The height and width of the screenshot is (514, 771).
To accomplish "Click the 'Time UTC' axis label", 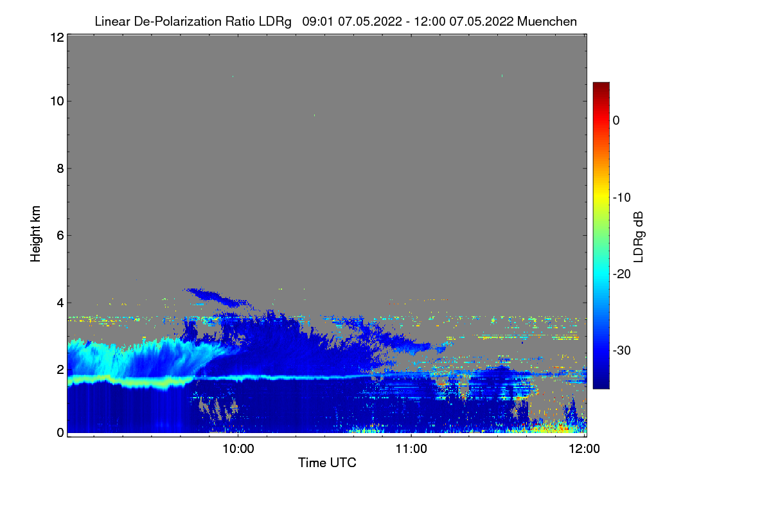I will pyautogui.click(x=327, y=463).
